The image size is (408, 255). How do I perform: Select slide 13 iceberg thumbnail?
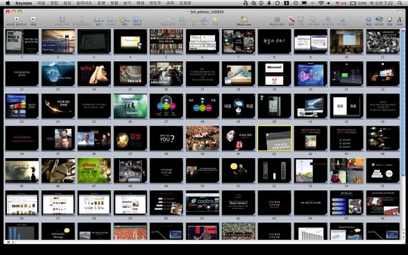click(x=58, y=74)
